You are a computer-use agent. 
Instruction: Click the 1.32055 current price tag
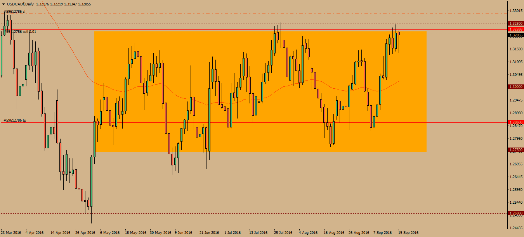pyautogui.click(x=516, y=35)
